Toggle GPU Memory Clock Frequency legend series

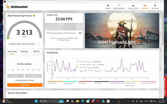pos(132,84)
